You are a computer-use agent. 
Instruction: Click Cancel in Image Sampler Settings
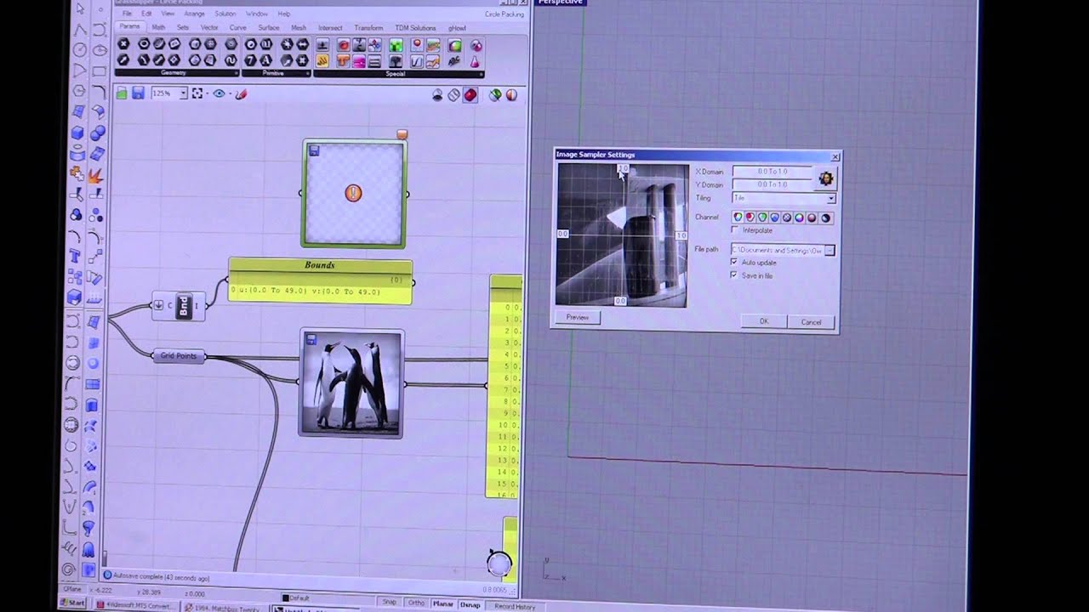[811, 322]
